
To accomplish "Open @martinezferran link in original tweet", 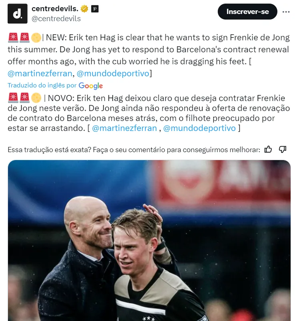I will tap(40, 73).
